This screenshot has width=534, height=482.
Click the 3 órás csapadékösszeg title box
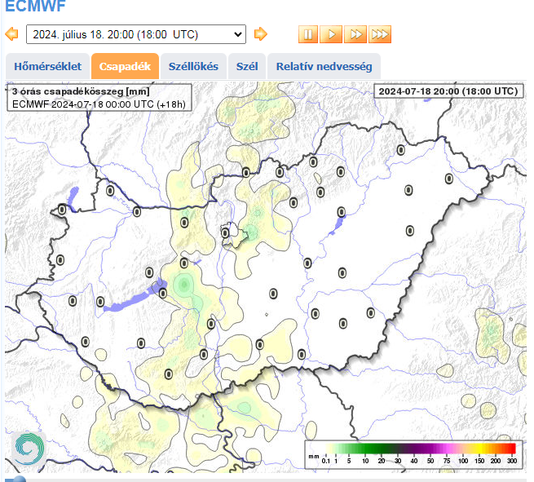pyautogui.click(x=99, y=98)
